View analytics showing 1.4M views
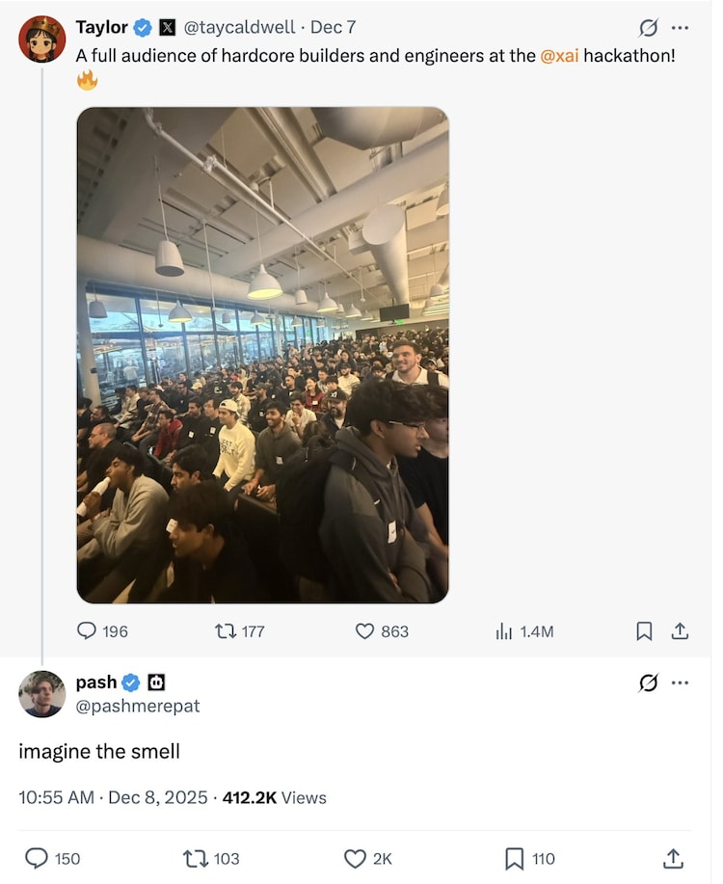The width and height of the screenshot is (723, 884). (x=524, y=631)
